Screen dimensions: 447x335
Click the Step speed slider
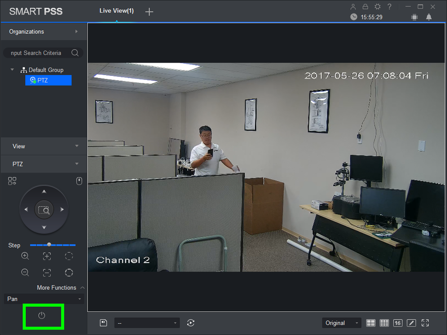point(53,245)
